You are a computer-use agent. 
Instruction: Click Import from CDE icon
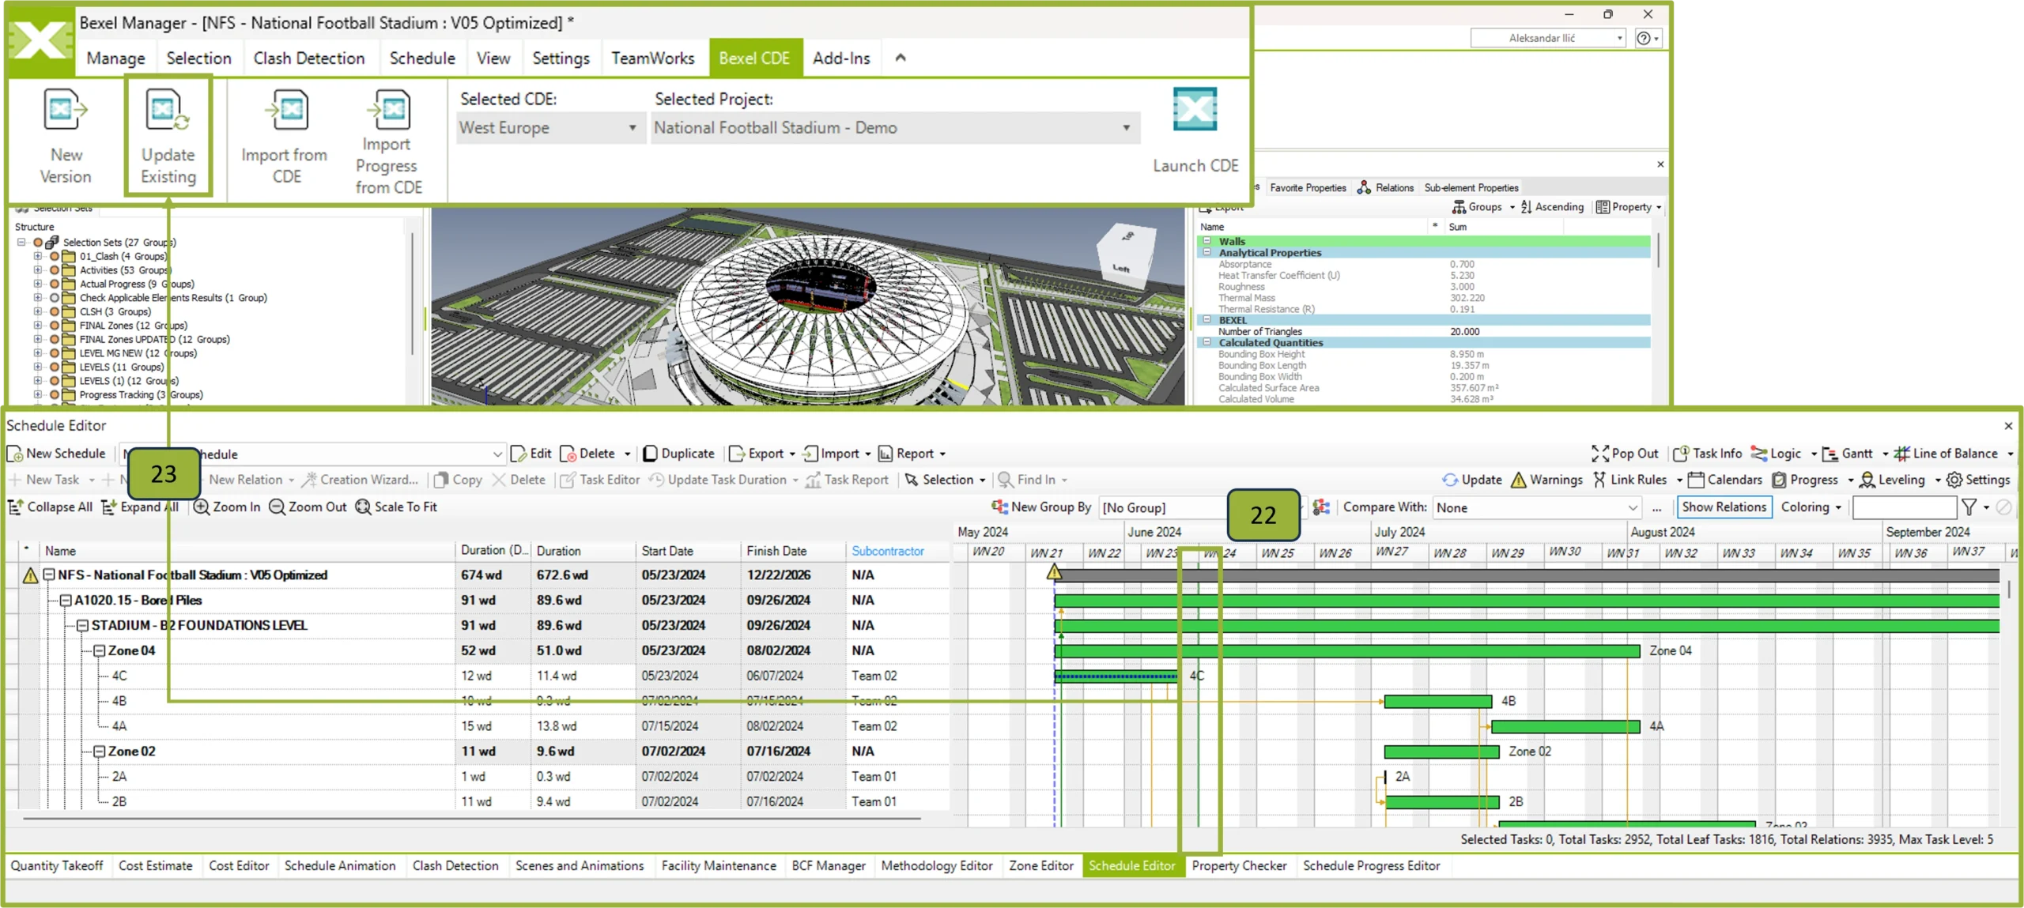coord(285,110)
